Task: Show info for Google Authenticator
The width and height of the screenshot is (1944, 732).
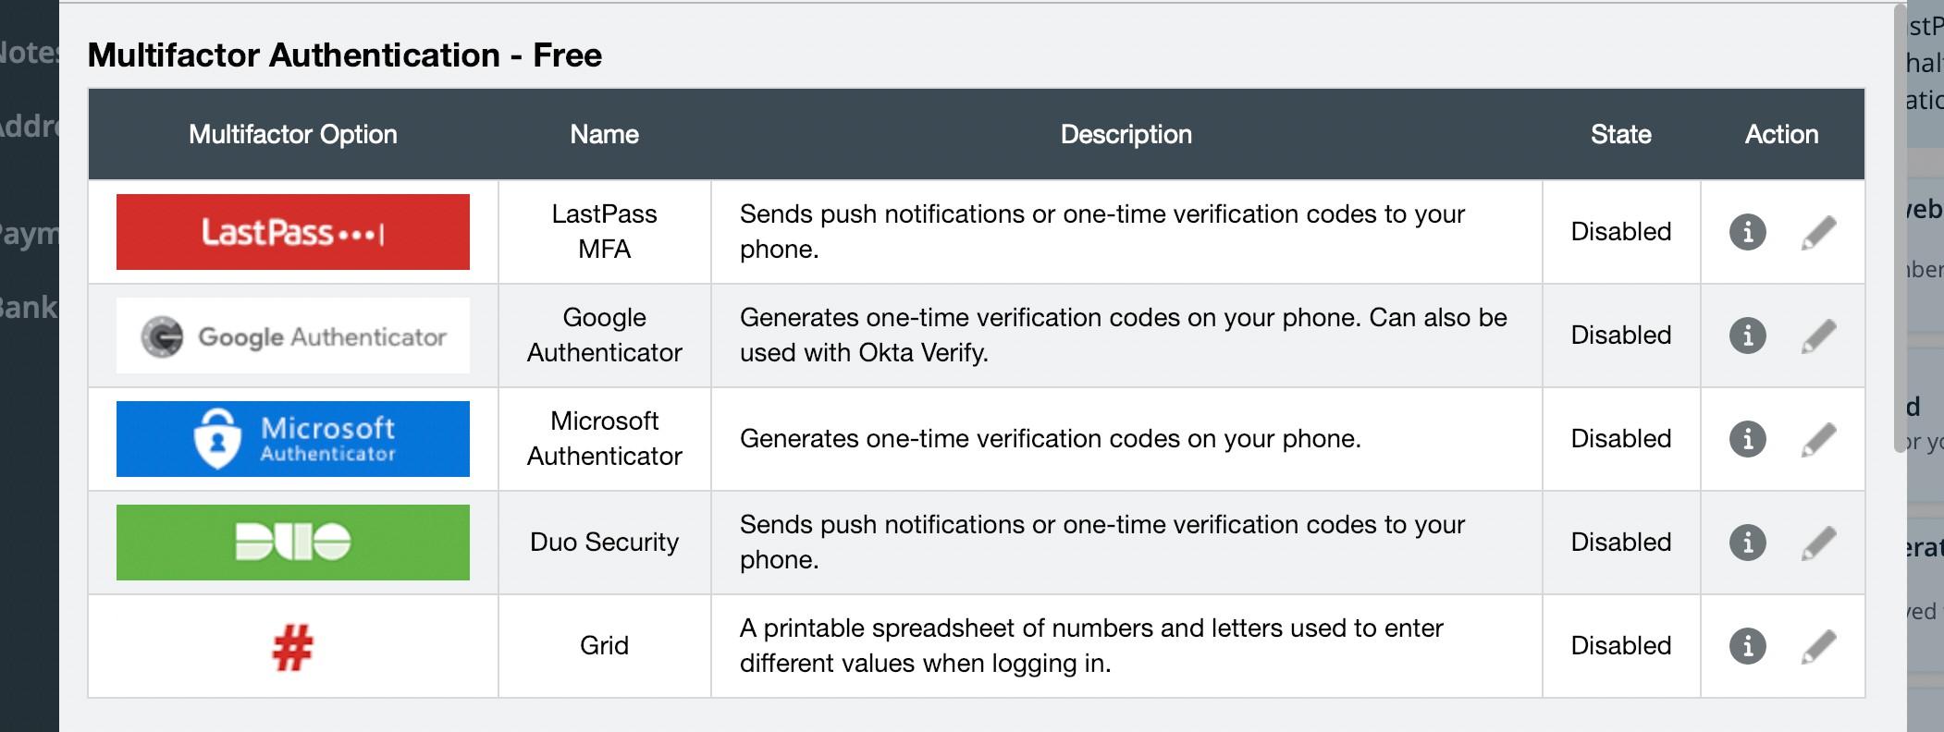Action: 1747,335
